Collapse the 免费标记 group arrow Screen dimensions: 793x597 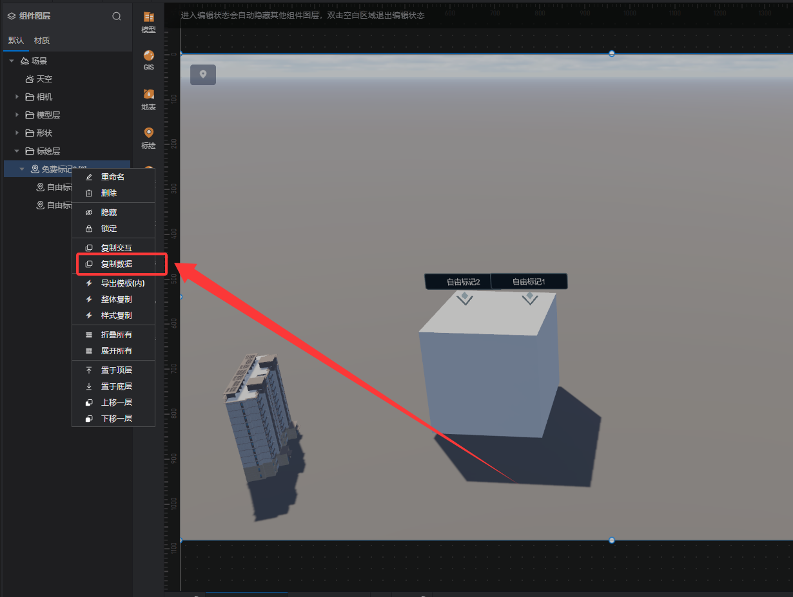(22, 169)
